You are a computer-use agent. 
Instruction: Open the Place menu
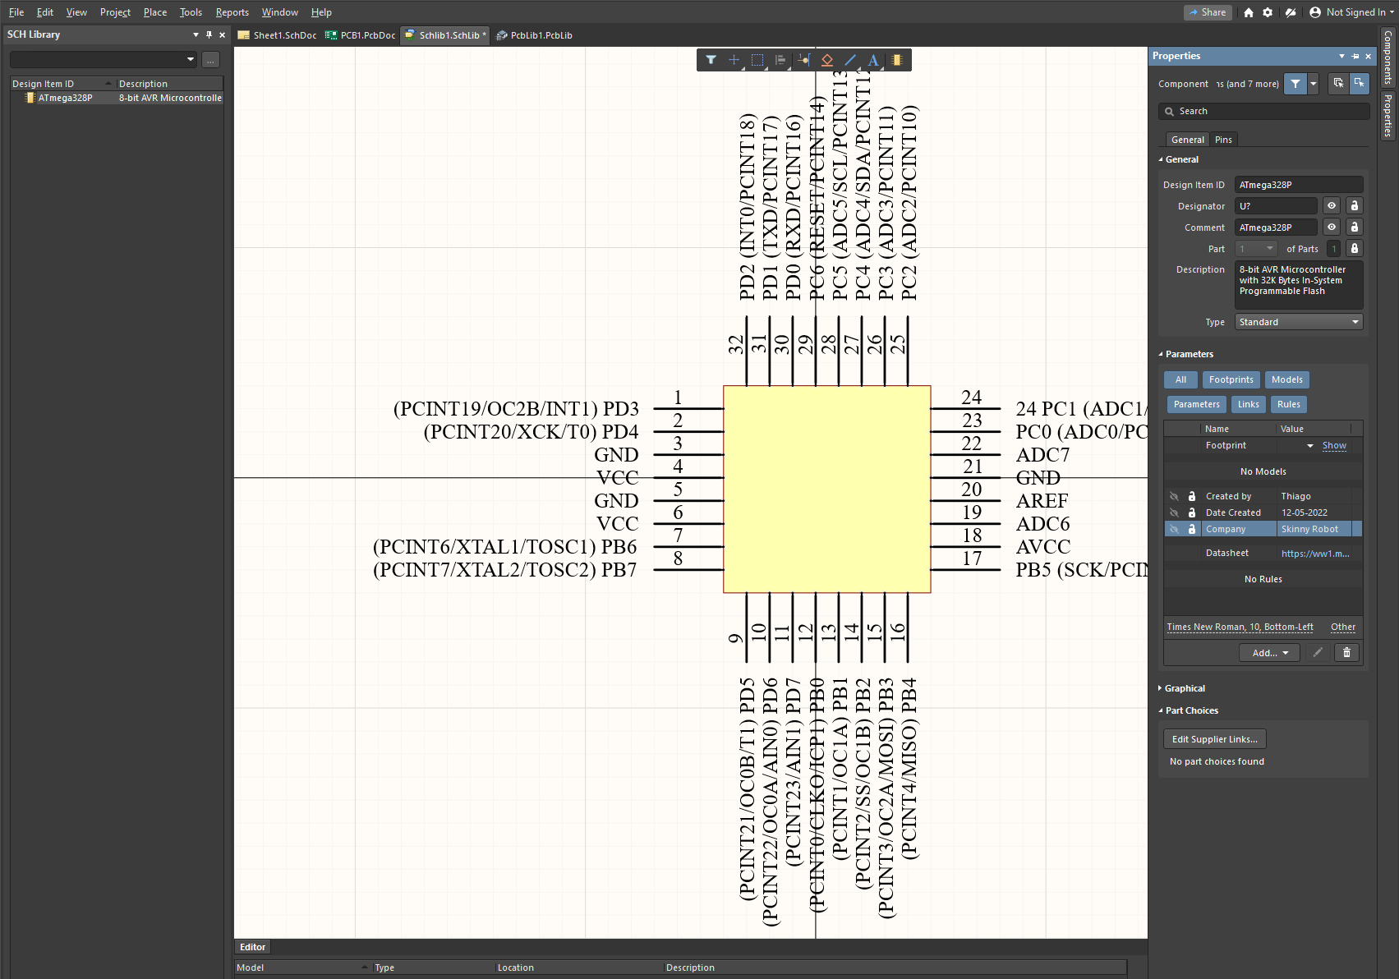[x=155, y=12]
